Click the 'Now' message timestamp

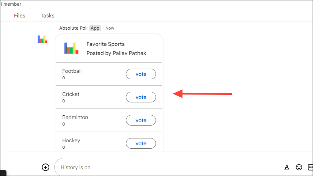click(110, 28)
